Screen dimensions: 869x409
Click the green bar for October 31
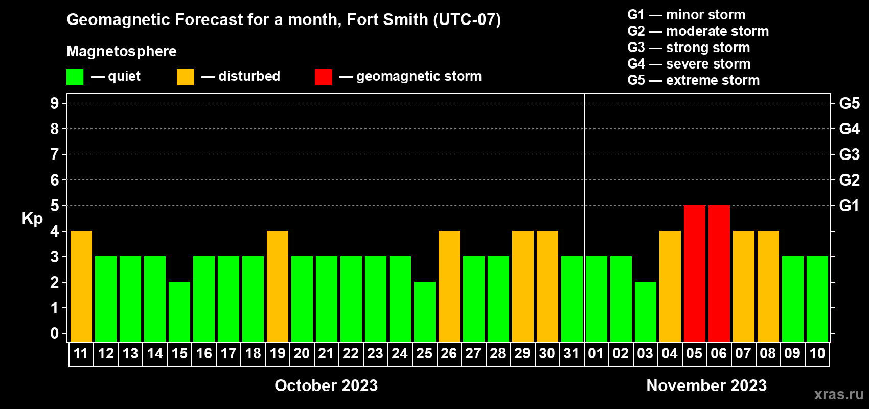[x=572, y=299]
